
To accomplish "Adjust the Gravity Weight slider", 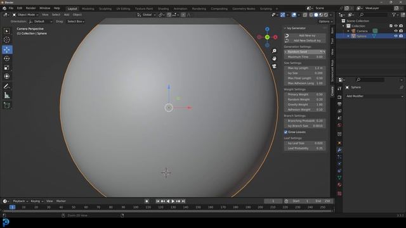I will pyautogui.click(x=304, y=104).
